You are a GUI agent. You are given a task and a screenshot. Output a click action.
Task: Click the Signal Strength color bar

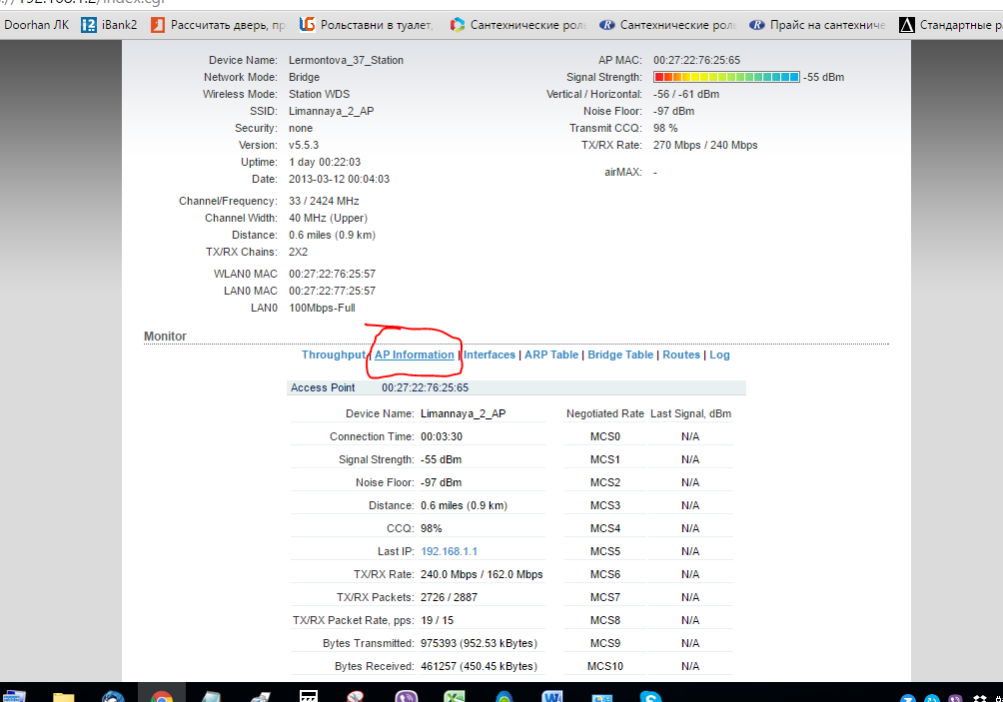coord(726,77)
